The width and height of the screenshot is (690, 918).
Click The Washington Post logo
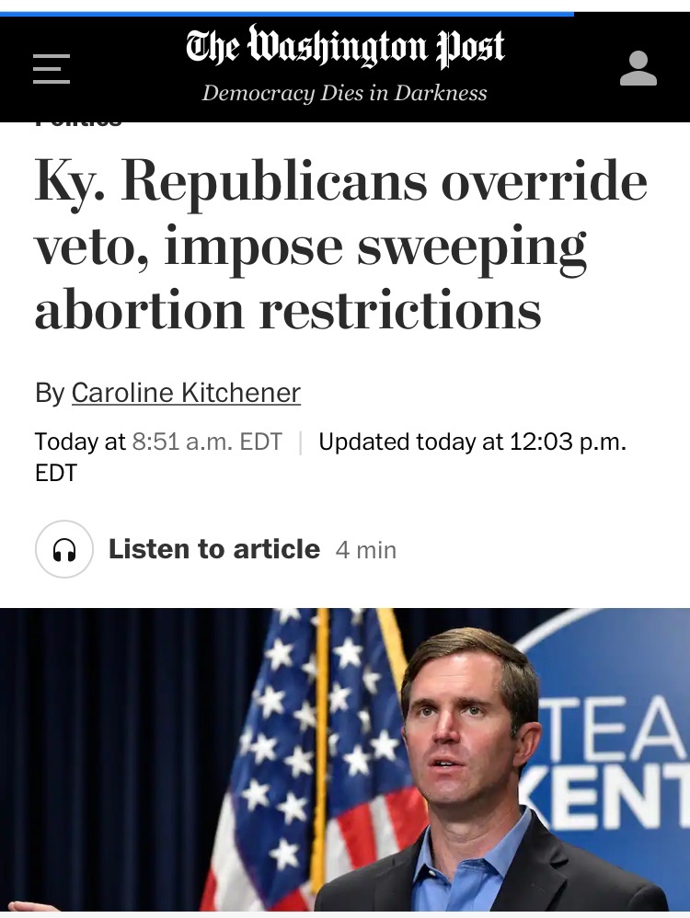tap(345, 48)
